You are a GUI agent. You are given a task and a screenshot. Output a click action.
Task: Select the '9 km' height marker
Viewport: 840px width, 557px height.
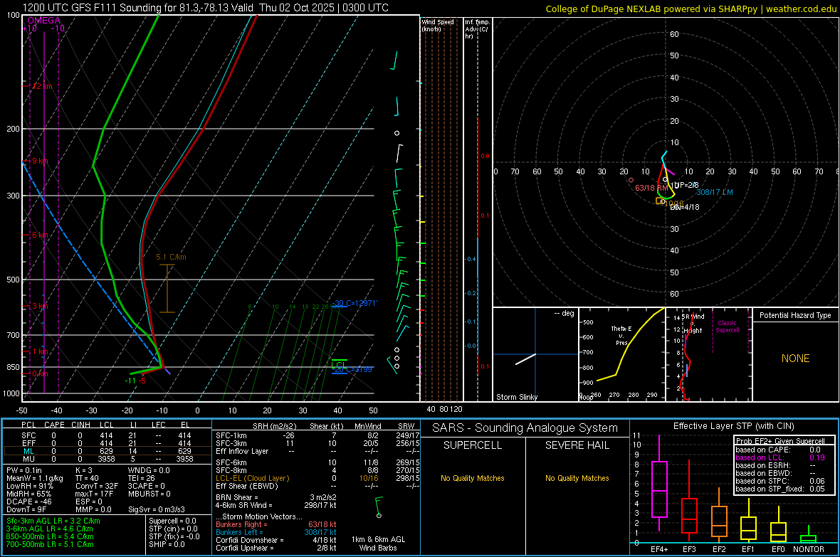click(x=40, y=161)
